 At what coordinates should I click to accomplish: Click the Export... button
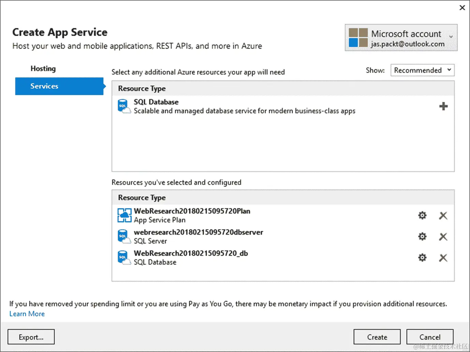tap(31, 337)
